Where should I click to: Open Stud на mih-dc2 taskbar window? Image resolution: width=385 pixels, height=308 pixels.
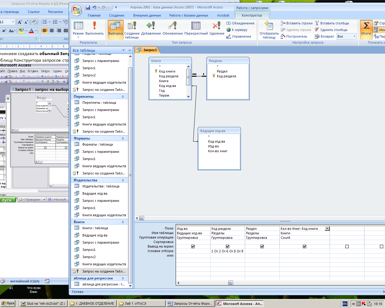[x=43, y=303]
